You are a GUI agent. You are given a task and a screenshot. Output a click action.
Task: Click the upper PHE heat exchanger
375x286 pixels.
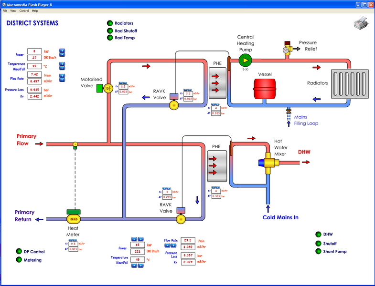[218, 83]
